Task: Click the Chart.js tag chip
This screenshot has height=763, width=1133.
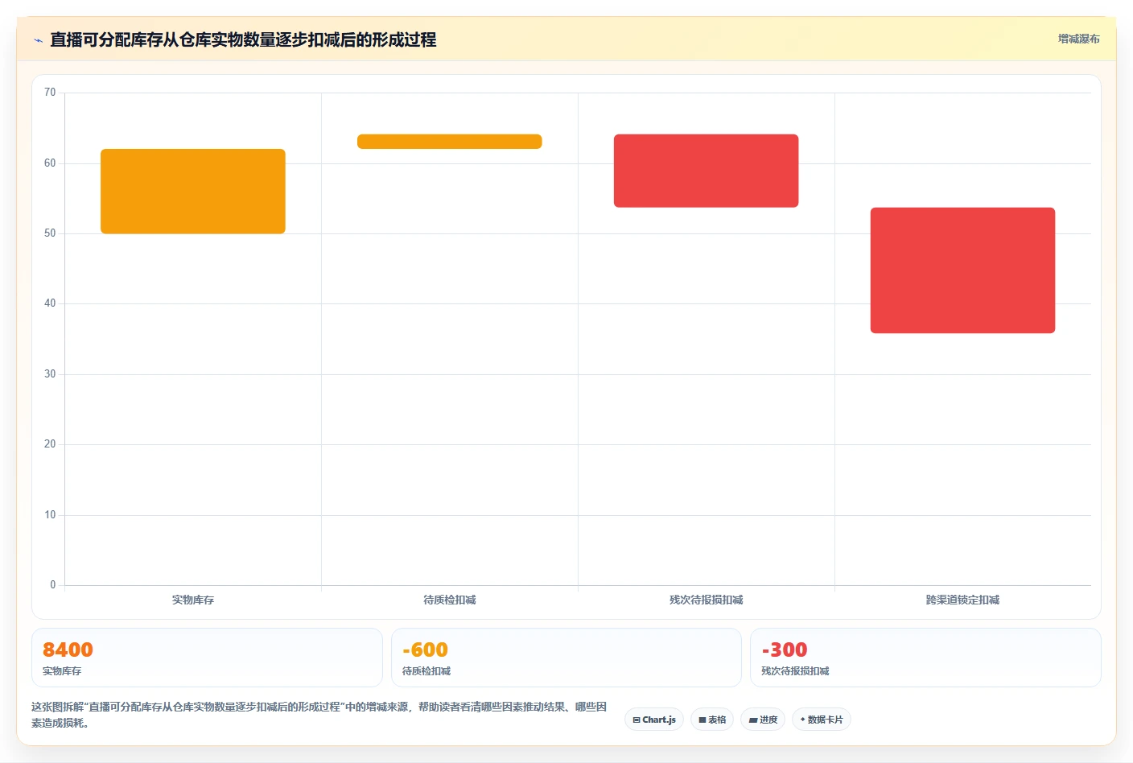Action: [x=654, y=720]
